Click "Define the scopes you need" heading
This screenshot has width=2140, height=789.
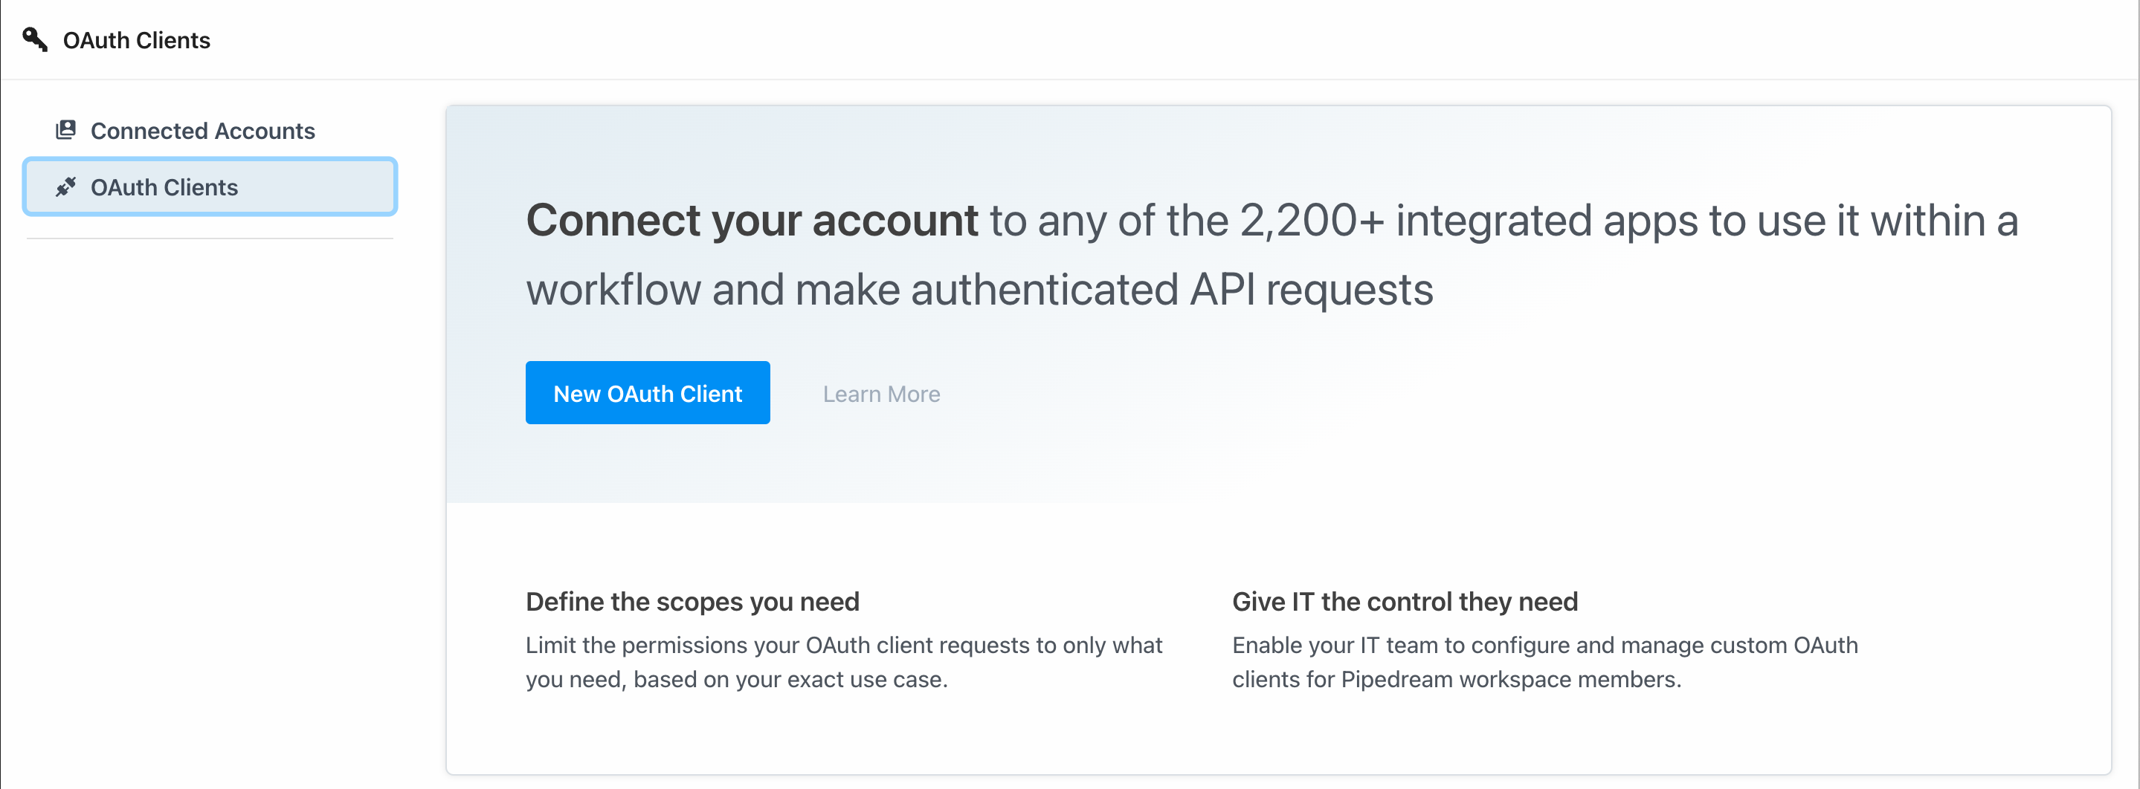click(692, 602)
